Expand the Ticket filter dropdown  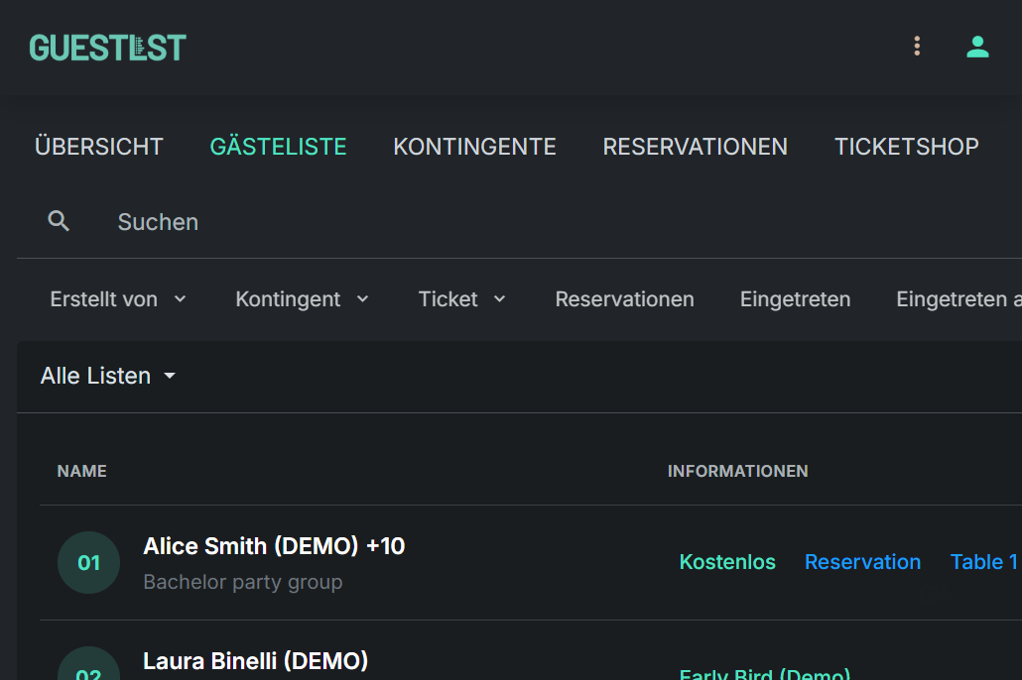(x=462, y=299)
